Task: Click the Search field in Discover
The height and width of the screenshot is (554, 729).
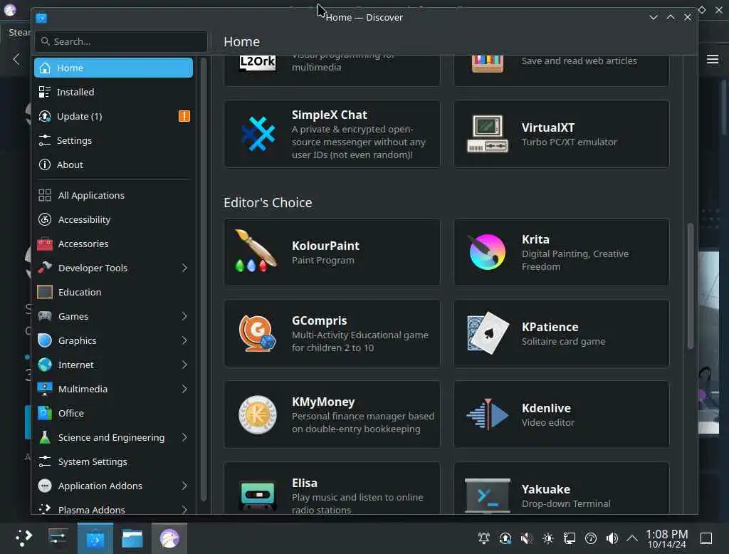Action: click(121, 41)
